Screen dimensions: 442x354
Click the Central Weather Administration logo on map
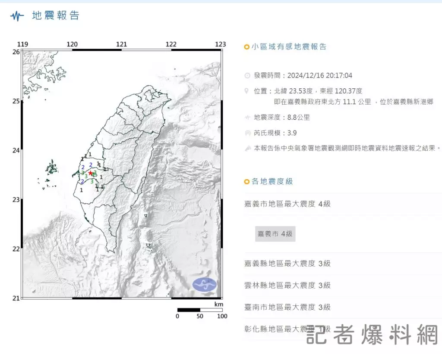(205, 284)
